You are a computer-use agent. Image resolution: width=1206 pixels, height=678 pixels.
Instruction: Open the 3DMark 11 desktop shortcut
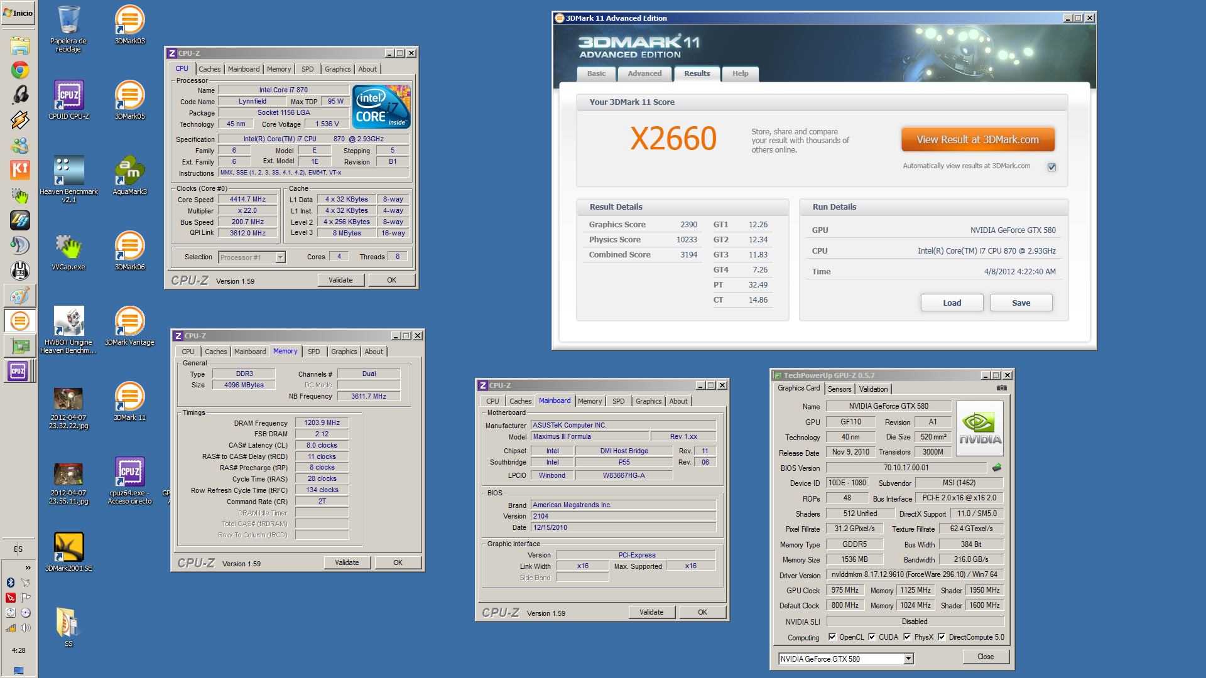click(x=129, y=401)
